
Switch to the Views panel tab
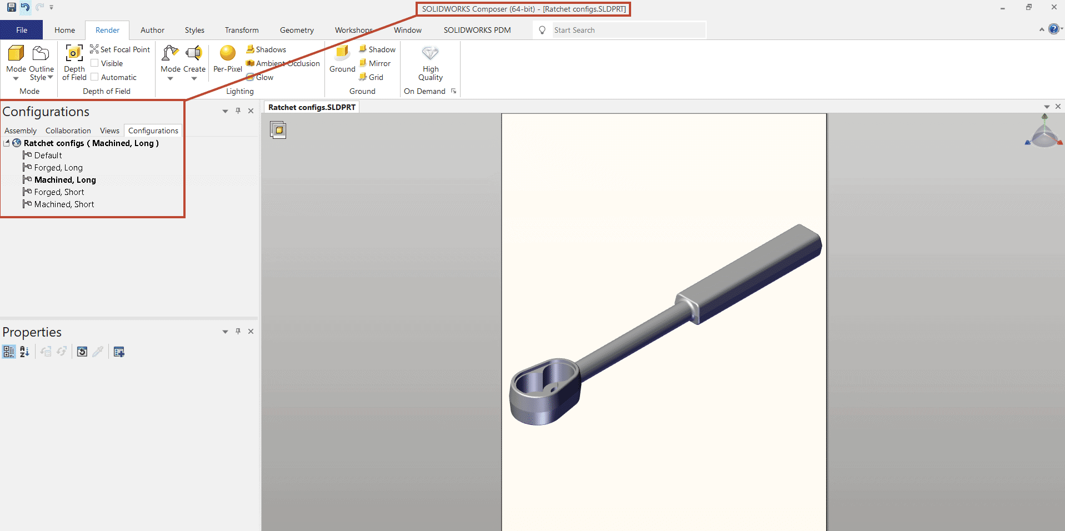(109, 131)
